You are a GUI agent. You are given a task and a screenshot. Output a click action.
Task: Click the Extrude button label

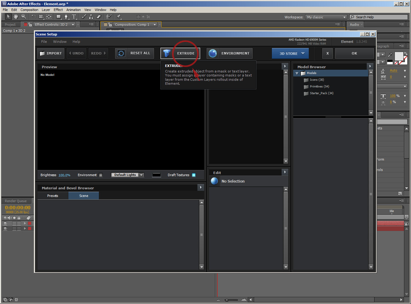tap(186, 53)
